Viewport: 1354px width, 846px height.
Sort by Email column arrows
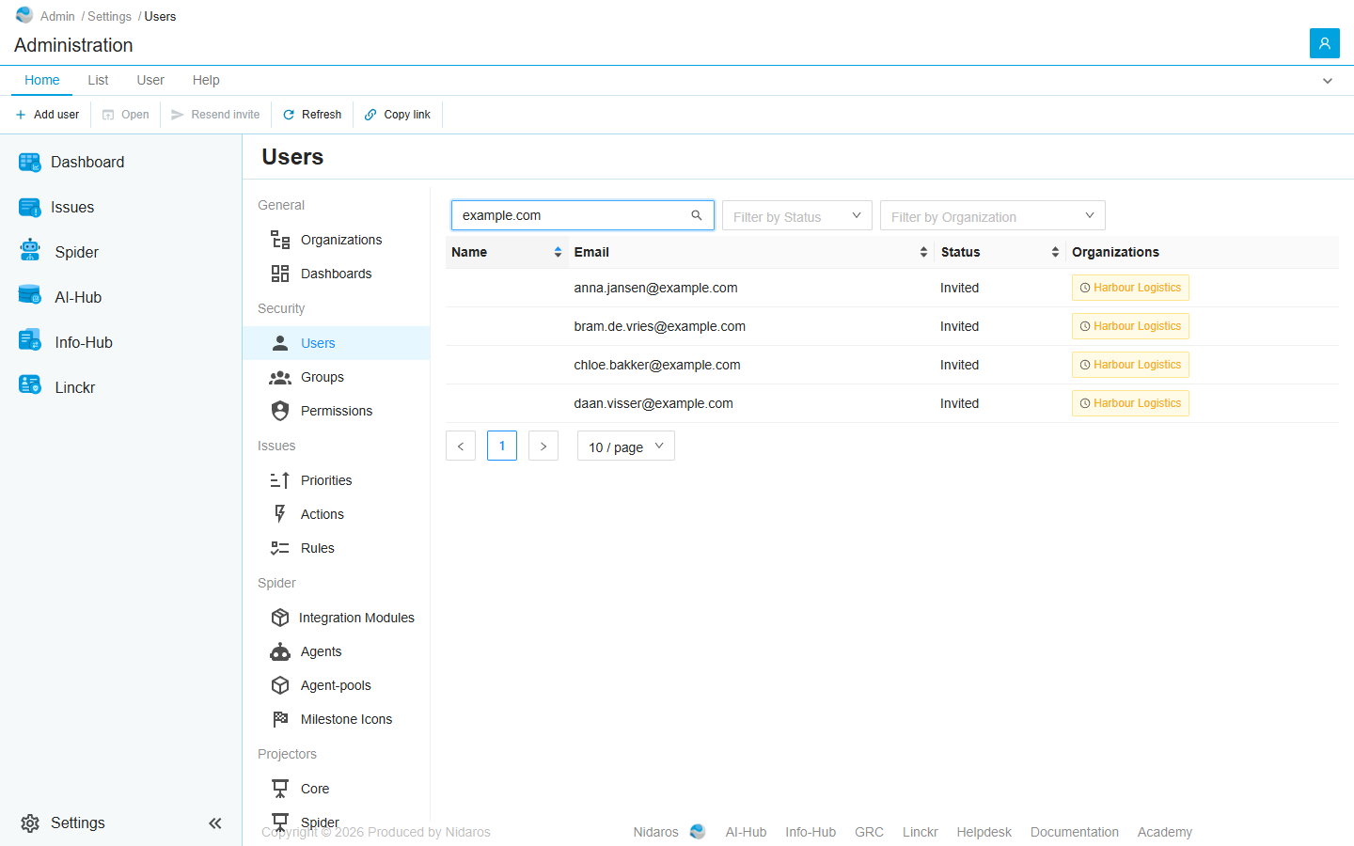(923, 252)
